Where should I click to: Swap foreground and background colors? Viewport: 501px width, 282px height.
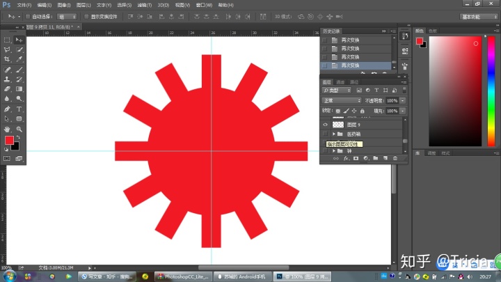point(18,137)
